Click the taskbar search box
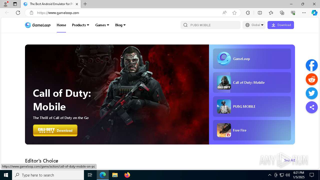The height and width of the screenshot is (180, 320). 48,175
